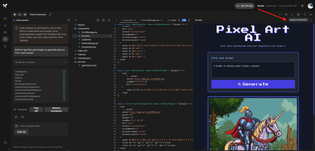Click the history icon in left sidebar
The image size is (315, 151).
tap(5, 46)
